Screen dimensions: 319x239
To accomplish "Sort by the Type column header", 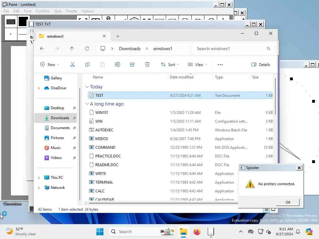I will [219, 77].
